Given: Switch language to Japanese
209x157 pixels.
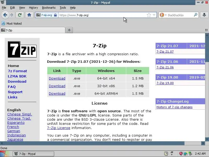Looking at the screenshot, I should pos(15,139).
